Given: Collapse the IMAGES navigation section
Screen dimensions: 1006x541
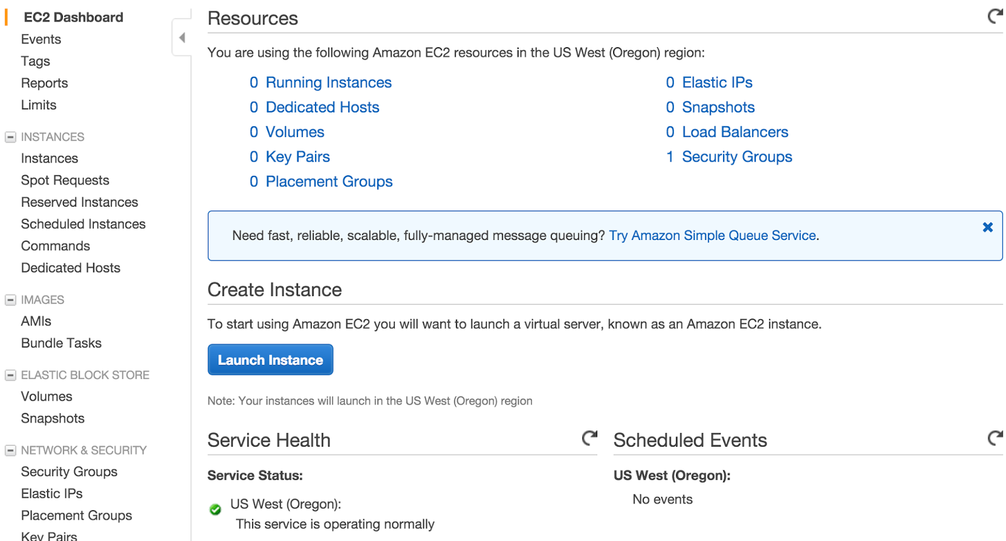Looking at the screenshot, I should coord(10,300).
